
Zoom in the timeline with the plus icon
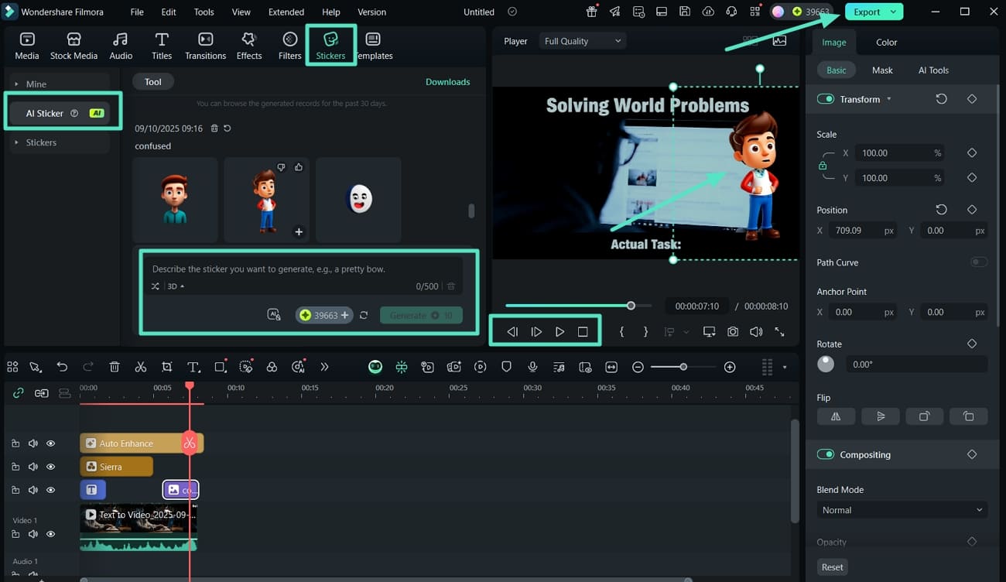point(730,367)
